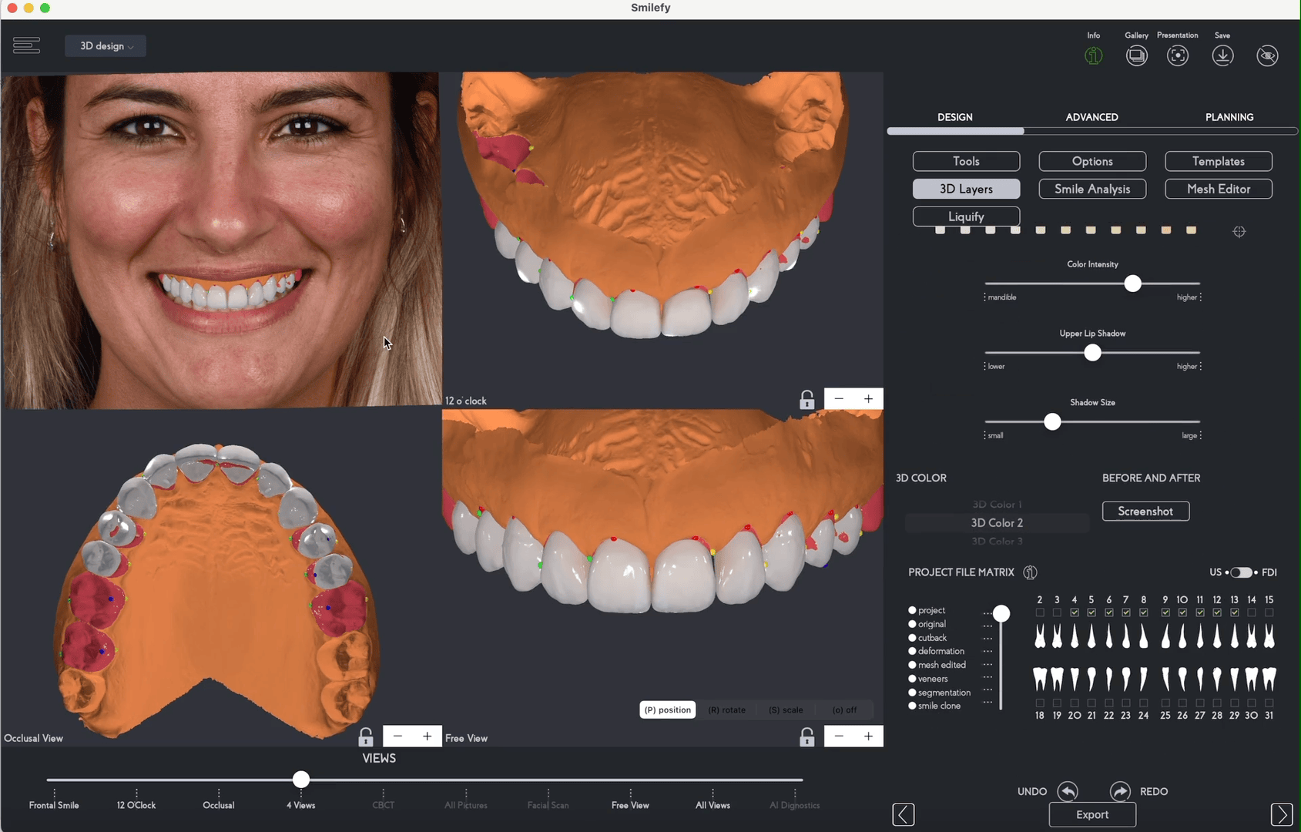Adjust the Upper Lip Shadow slider handle
This screenshot has width=1301, height=832.
pos(1092,352)
